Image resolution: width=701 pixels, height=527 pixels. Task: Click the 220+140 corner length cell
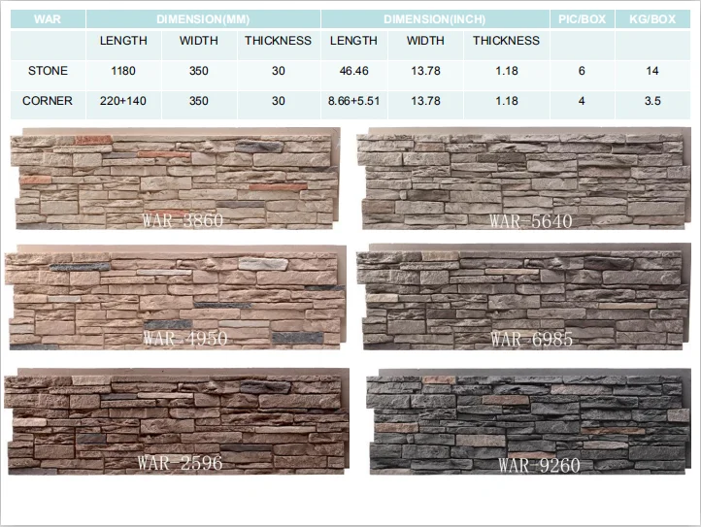123,101
